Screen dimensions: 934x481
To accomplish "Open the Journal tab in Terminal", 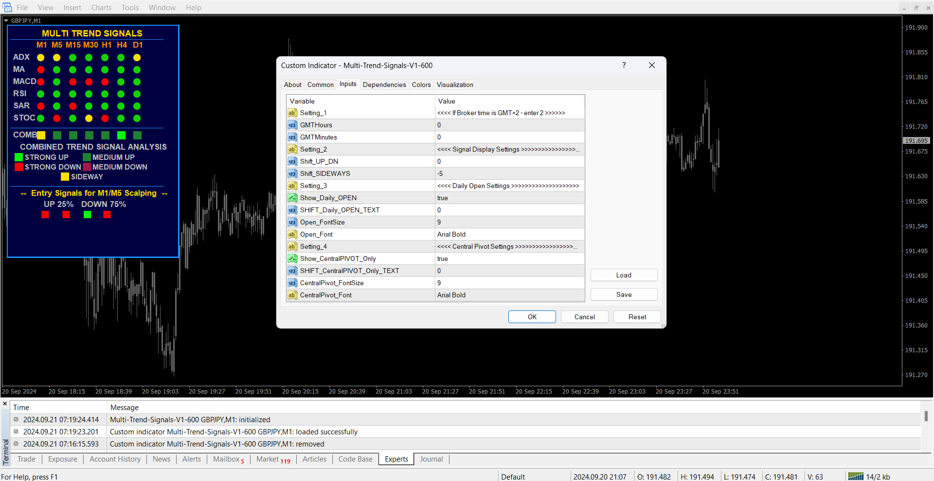I will [x=431, y=459].
